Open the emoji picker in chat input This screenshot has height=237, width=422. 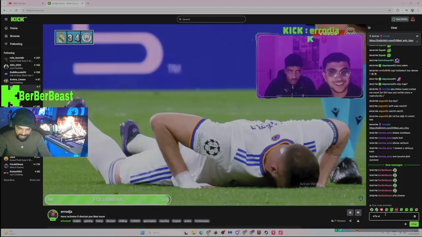click(x=415, y=216)
